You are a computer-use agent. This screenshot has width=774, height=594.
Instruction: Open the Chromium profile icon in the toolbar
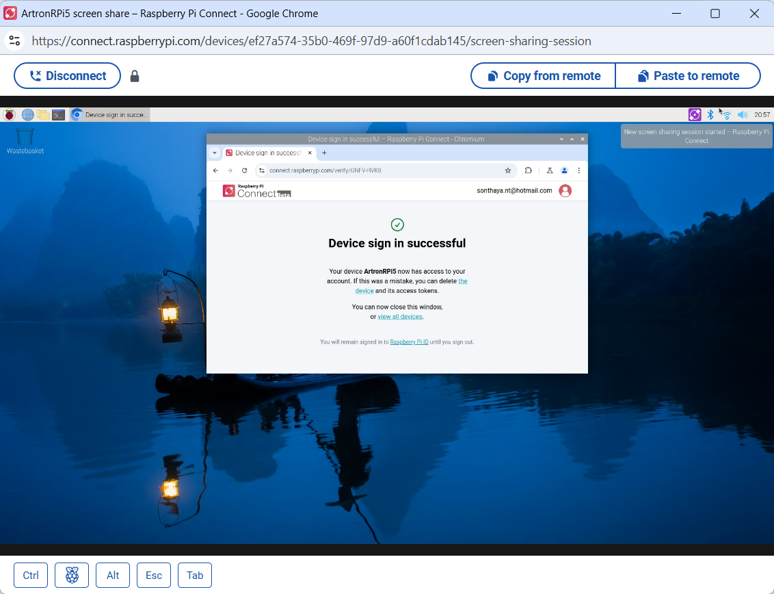coord(564,170)
